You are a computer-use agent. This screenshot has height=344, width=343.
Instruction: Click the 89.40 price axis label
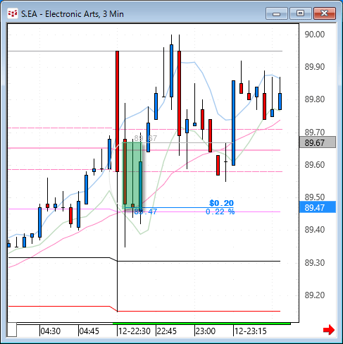315,230
